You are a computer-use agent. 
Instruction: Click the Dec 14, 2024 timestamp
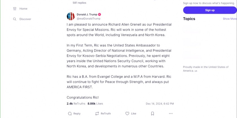click(x=160, y=104)
